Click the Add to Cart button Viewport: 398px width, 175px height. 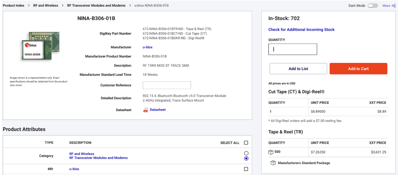[x=358, y=69]
